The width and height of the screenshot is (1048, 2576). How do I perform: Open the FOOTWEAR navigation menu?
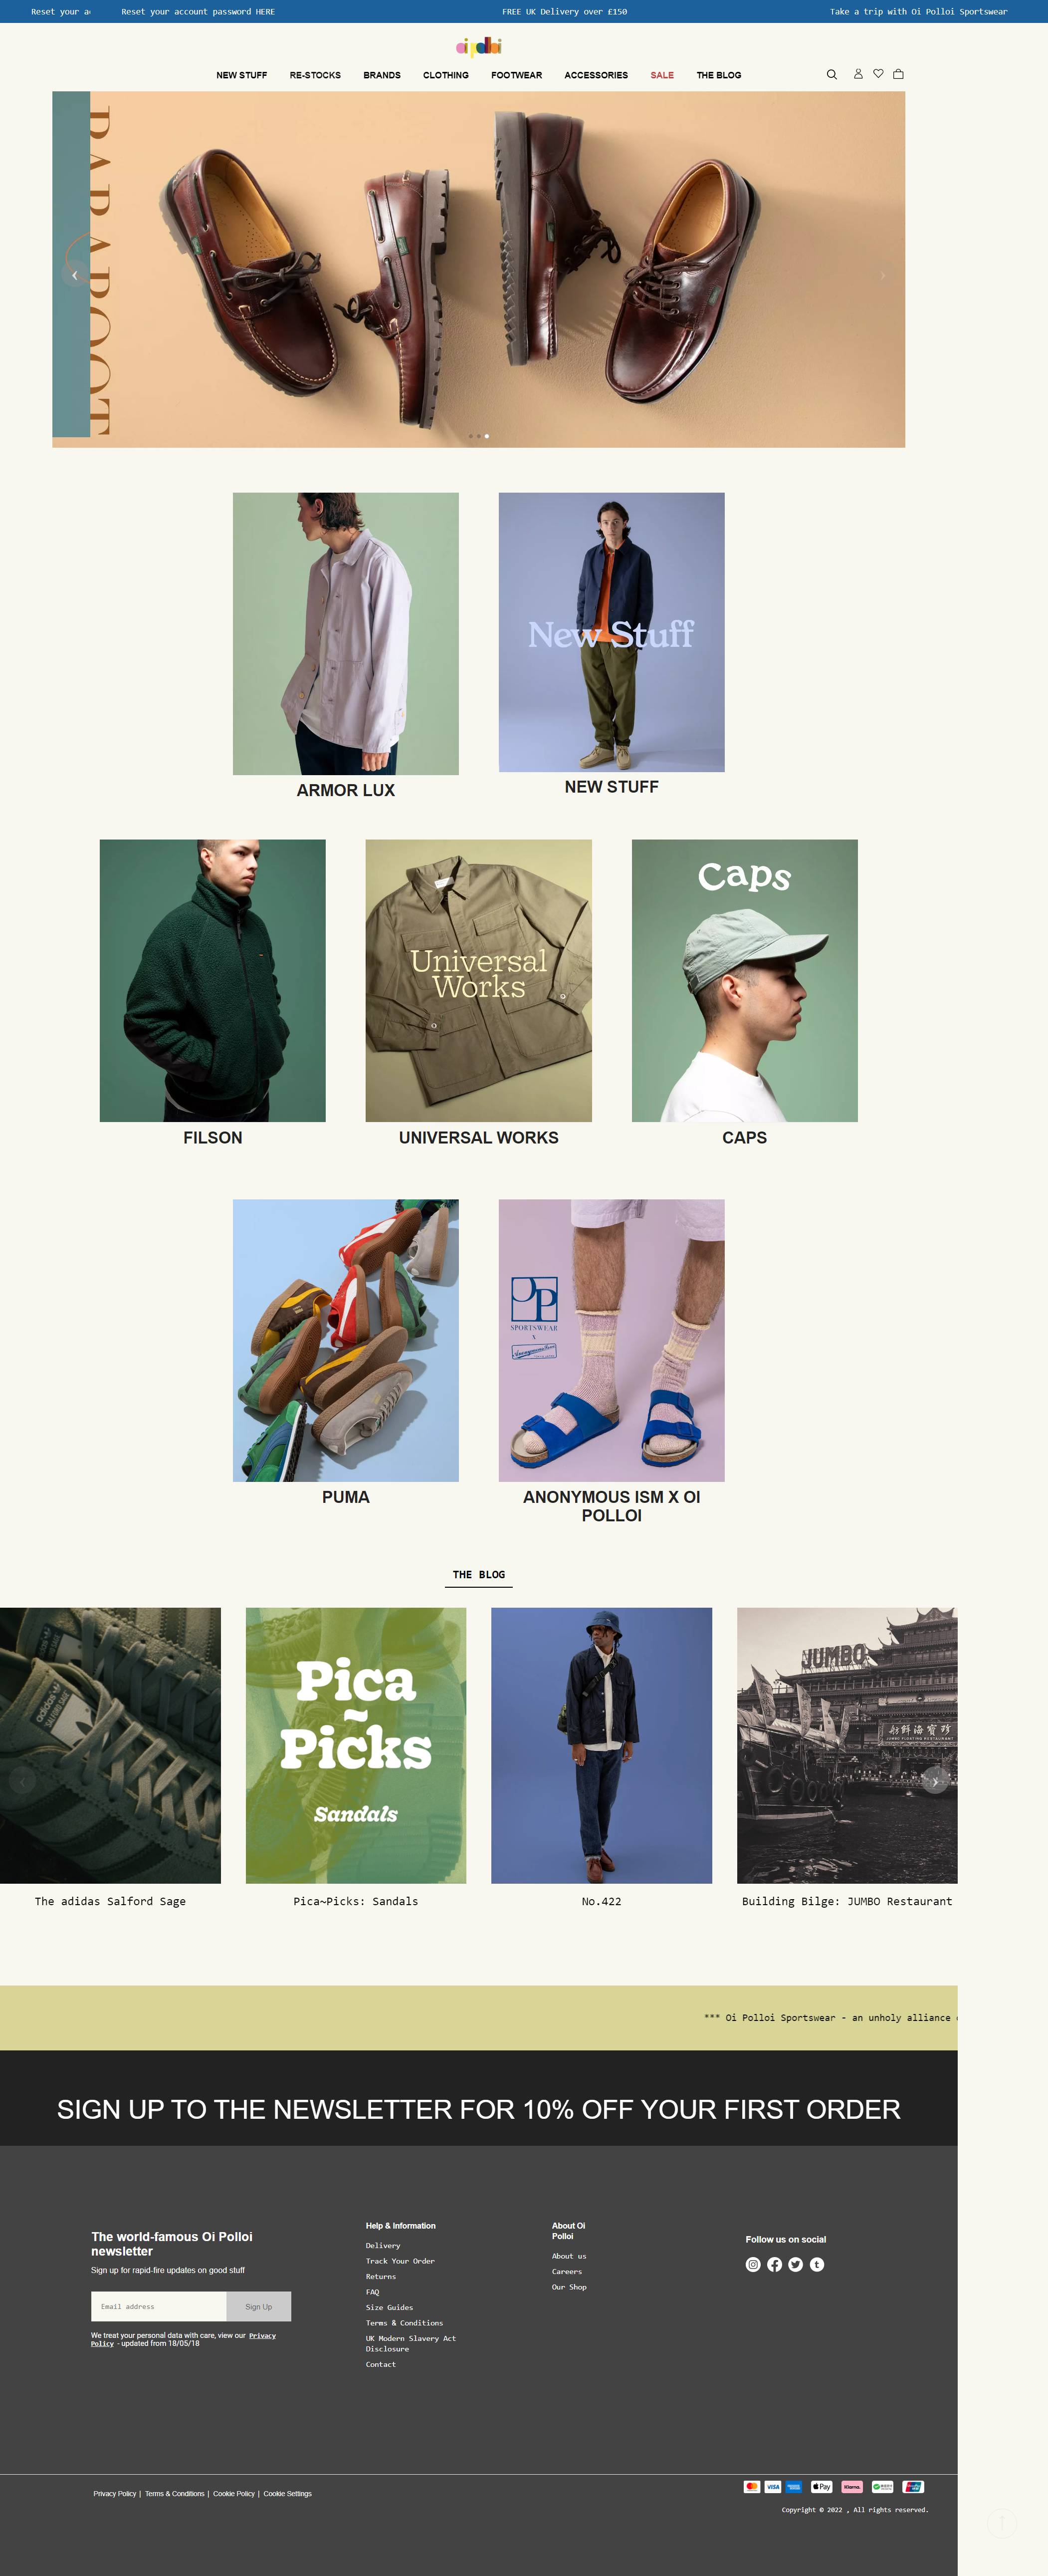[x=516, y=75]
